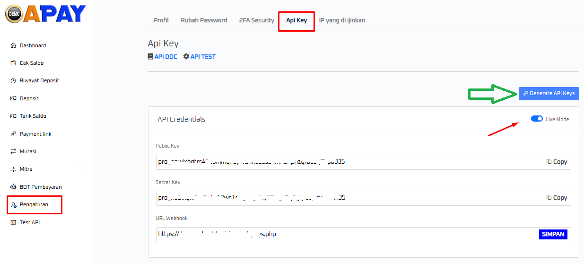Click the key icon in Generate button
Screen dimensions: 584x264
pos(526,94)
